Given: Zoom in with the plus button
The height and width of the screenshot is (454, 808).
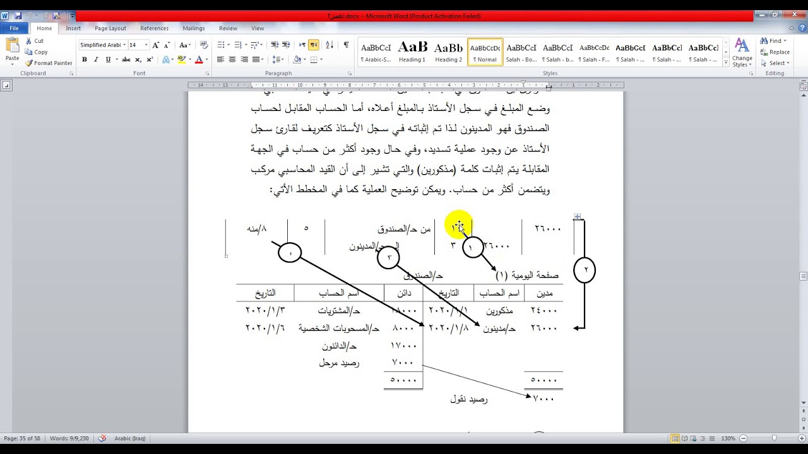Looking at the screenshot, I should [x=802, y=438].
